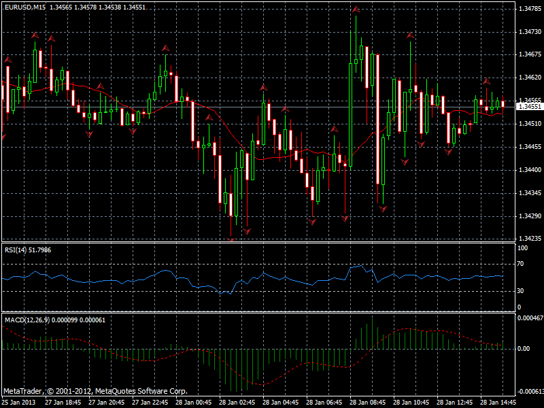Click the RSI 30 level label
The height and width of the screenshot is (408, 544).
pyautogui.click(x=522, y=291)
